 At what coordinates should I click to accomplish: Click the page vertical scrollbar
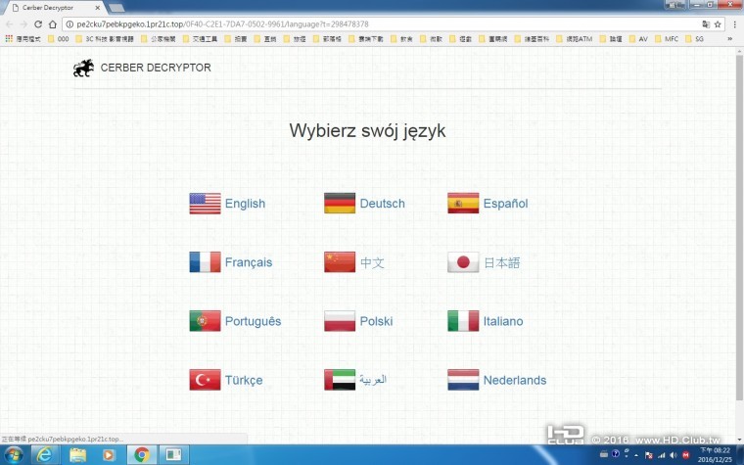click(740, 228)
